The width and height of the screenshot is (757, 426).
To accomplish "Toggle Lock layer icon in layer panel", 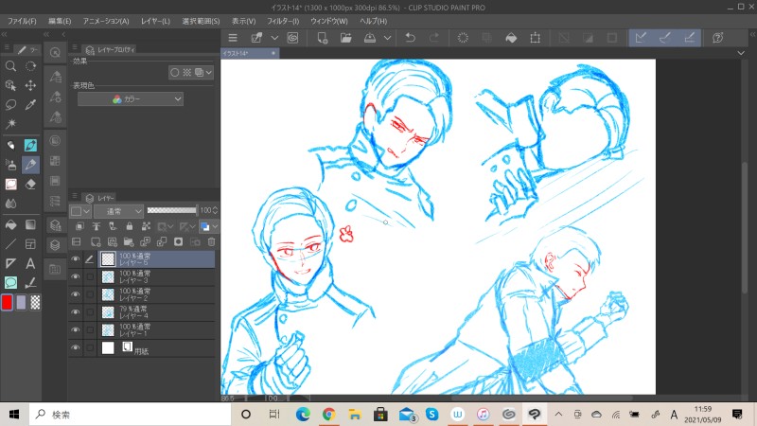I will (130, 226).
